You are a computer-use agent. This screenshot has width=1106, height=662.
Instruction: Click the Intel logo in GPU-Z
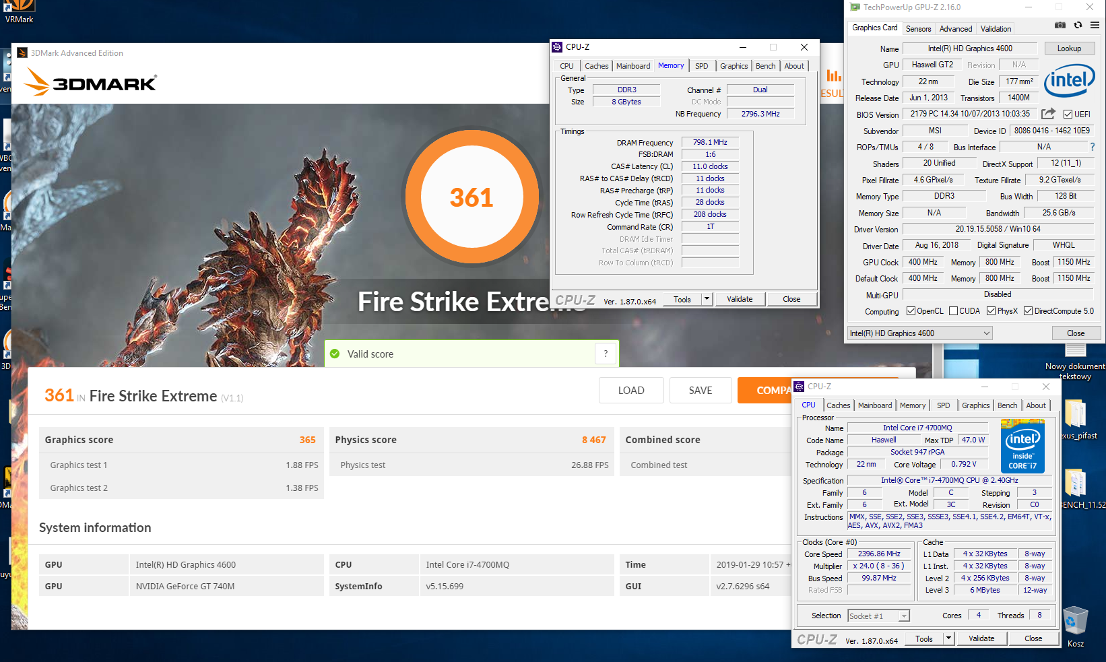[1069, 82]
